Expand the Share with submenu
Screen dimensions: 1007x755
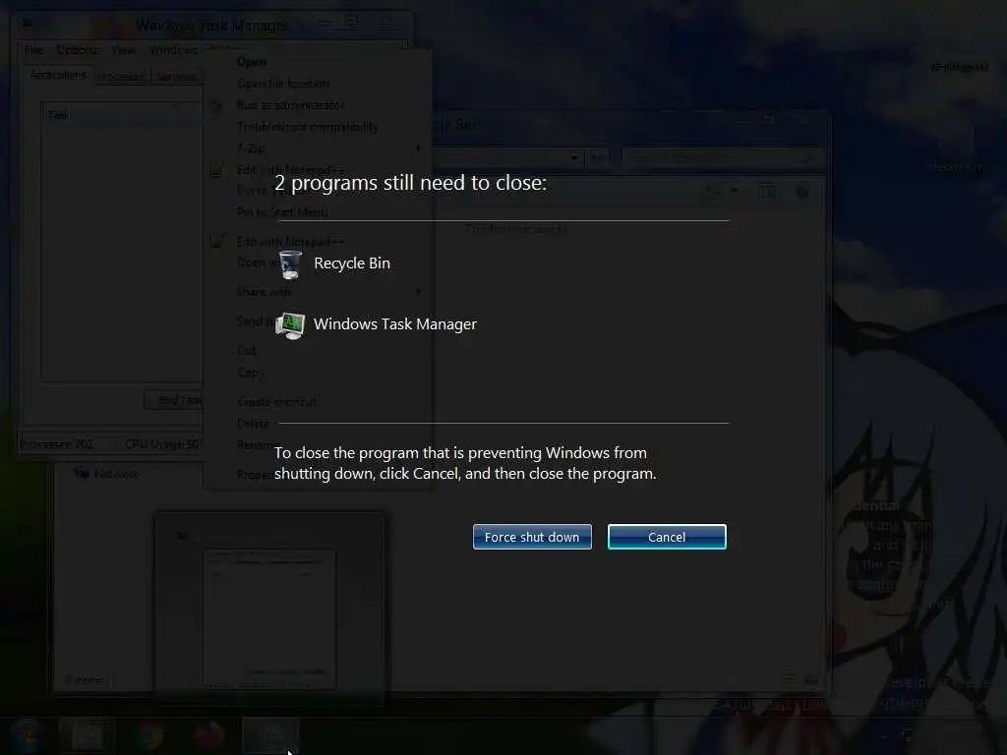318,292
